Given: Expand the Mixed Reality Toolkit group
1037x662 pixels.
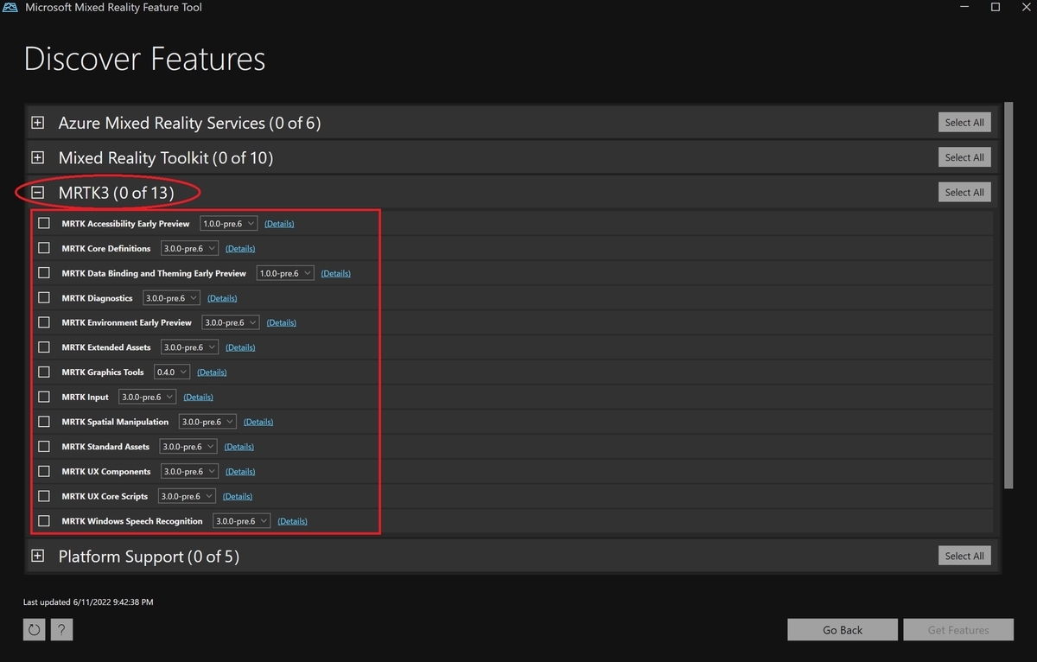Looking at the screenshot, I should [37, 158].
